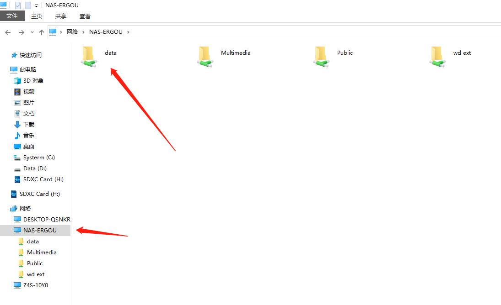Select 快速访问 in navigation pane
Image resolution: width=501 pixels, height=305 pixels.
(30, 55)
